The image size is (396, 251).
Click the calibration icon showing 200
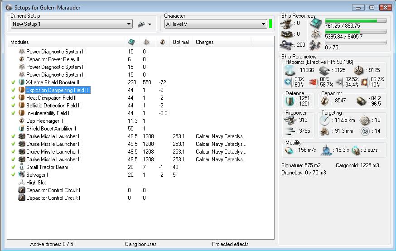(287, 45)
